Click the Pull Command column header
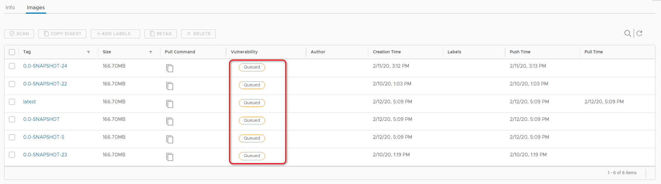 180,52
